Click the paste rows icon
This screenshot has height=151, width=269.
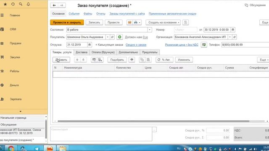pyautogui.click(x=148, y=60)
